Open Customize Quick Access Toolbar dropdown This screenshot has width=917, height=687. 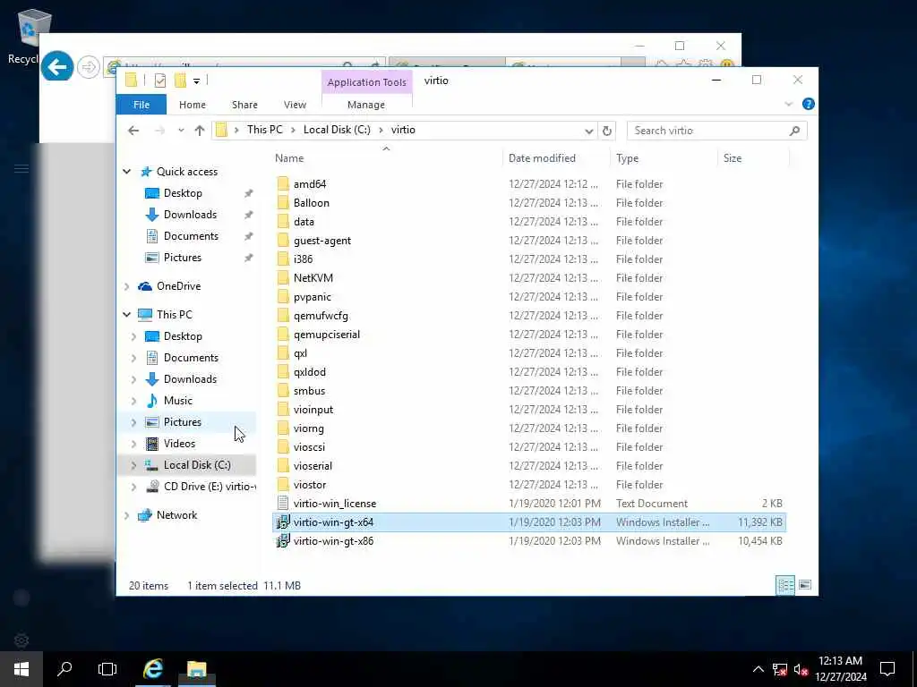196,81
